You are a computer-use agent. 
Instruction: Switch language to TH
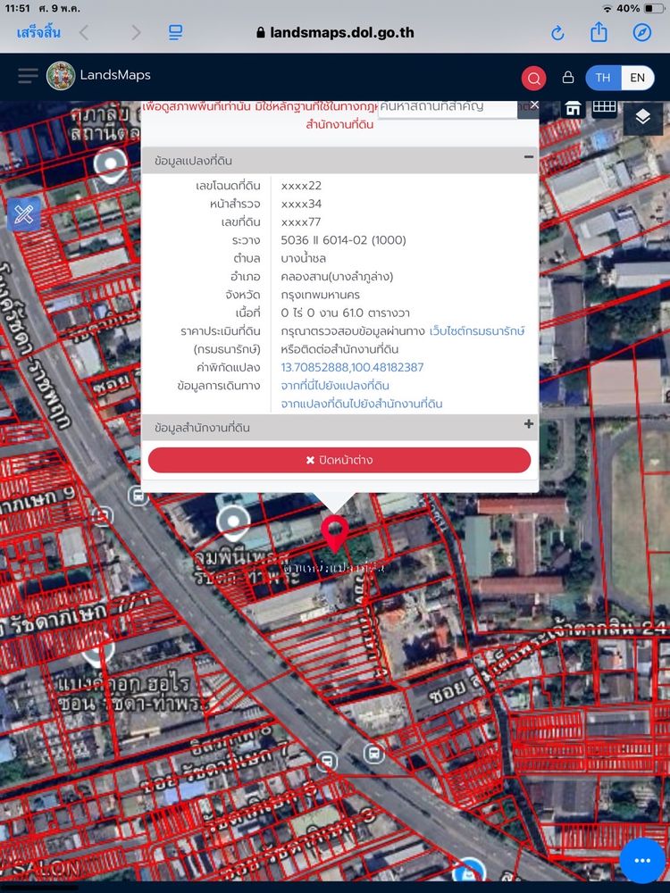tap(603, 78)
